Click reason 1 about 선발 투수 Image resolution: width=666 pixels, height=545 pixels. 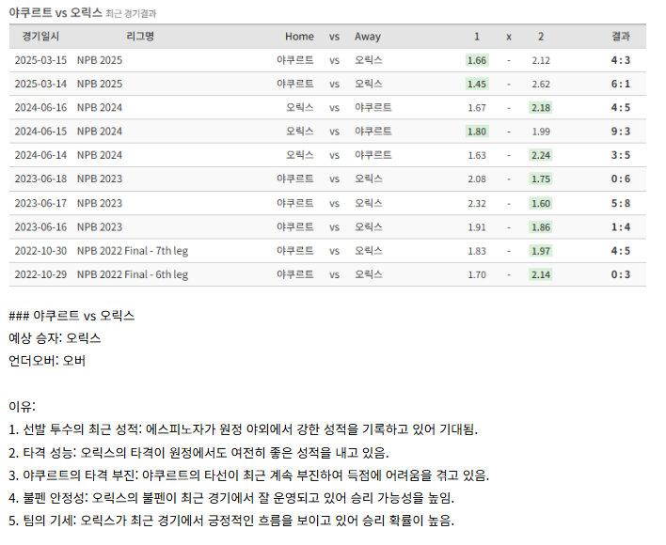click(x=243, y=429)
